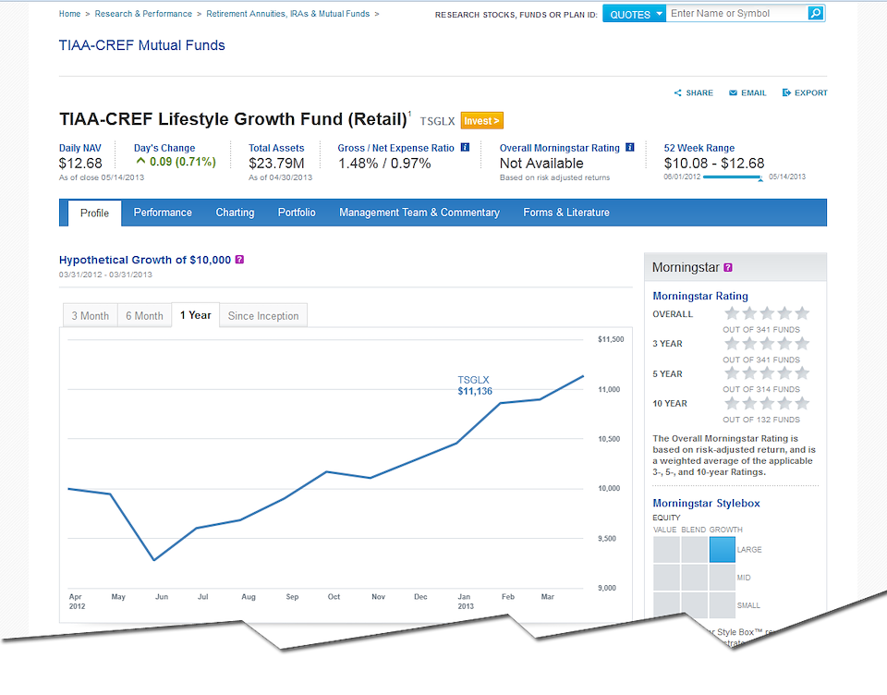Switch to the Performance tab

click(163, 213)
